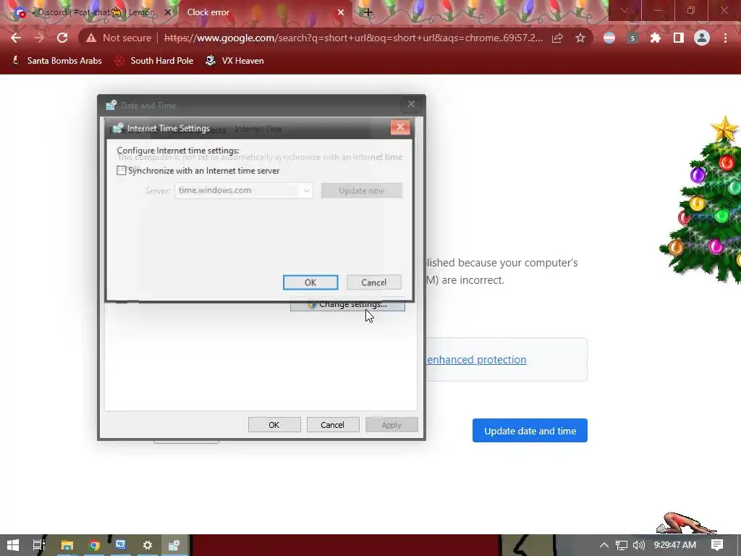The image size is (741, 556).
Task: Open Settings gear on taskbar
Action: coord(148,545)
